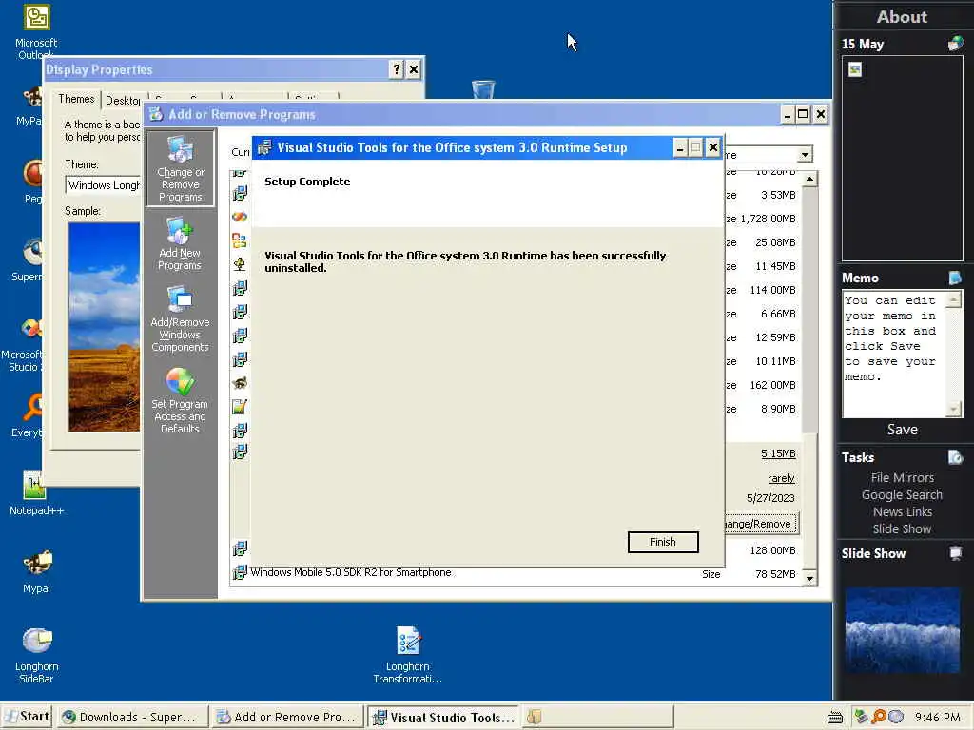The height and width of the screenshot is (730, 974).
Task: Click the Memo panel icon
Action: tap(955, 278)
